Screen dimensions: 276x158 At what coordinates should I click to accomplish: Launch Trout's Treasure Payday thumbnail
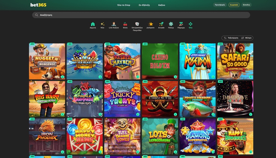[x=198, y=99]
